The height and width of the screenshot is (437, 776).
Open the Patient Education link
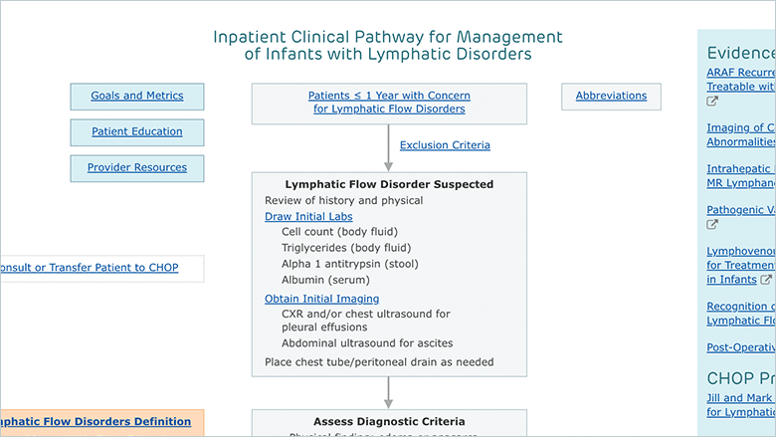click(137, 131)
